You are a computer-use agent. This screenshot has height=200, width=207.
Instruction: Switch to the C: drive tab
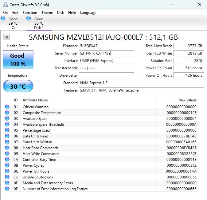coord(13,23)
